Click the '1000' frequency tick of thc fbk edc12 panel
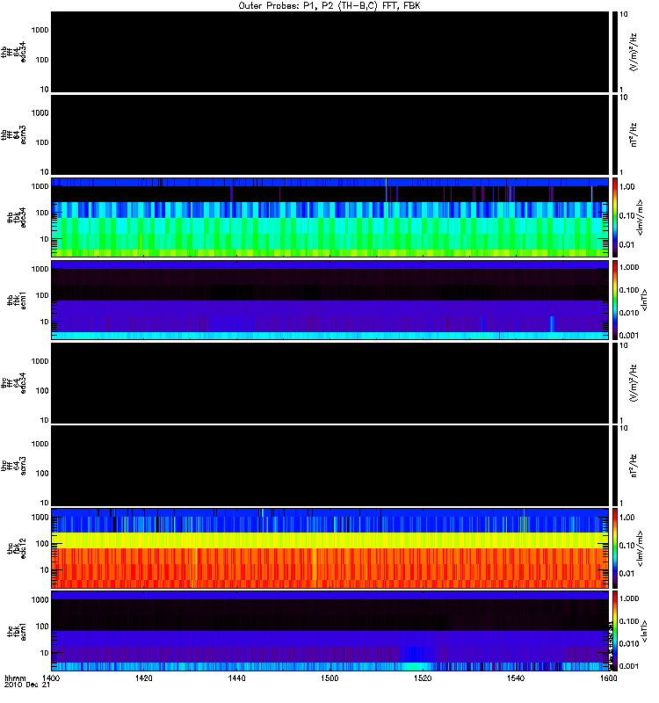659x703 pixels. pyautogui.click(x=40, y=518)
